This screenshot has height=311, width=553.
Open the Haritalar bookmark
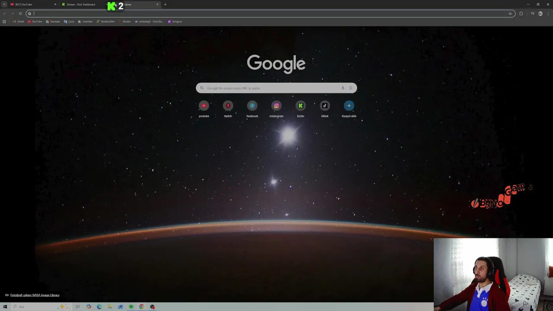(x=53, y=22)
